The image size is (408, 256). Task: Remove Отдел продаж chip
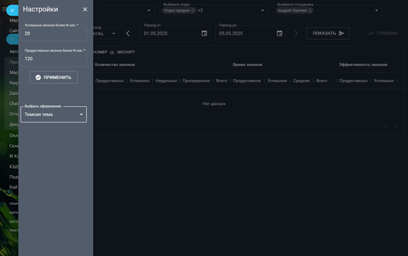click(x=193, y=10)
